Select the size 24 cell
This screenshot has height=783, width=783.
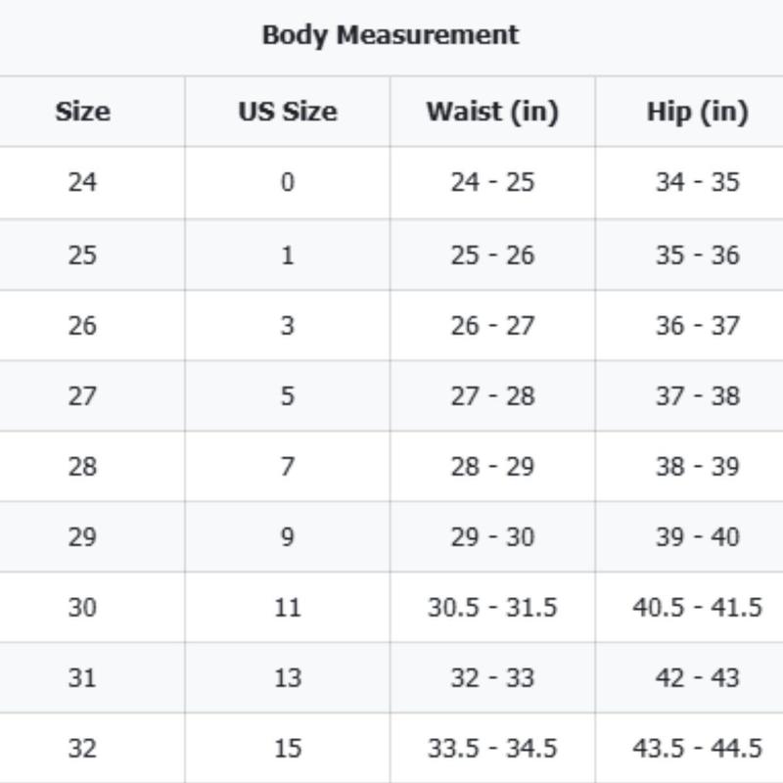tap(82, 182)
